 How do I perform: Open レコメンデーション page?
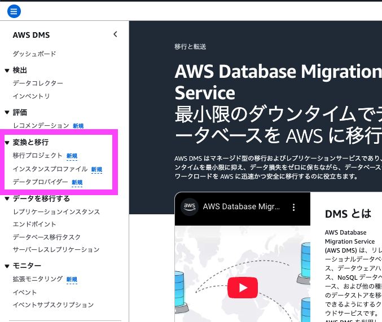(41, 125)
